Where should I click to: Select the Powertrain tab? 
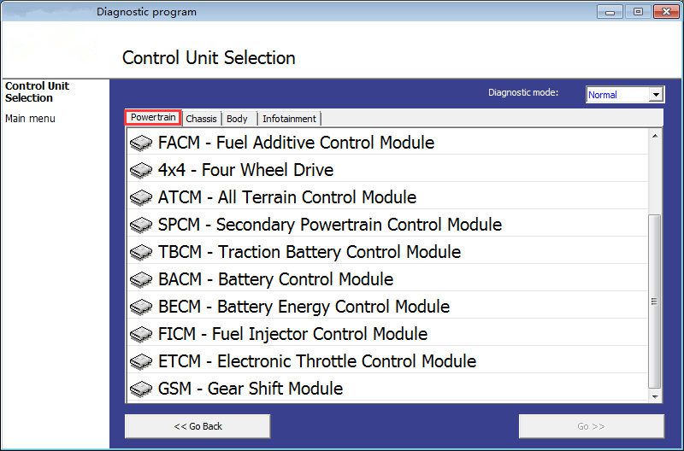(x=153, y=118)
